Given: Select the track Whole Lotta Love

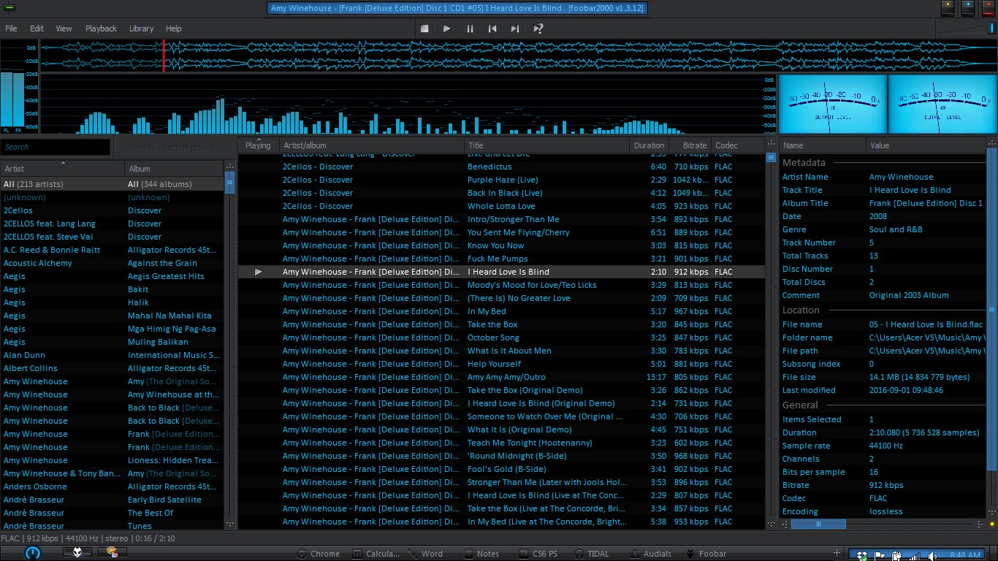Looking at the screenshot, I should [501, 206].
